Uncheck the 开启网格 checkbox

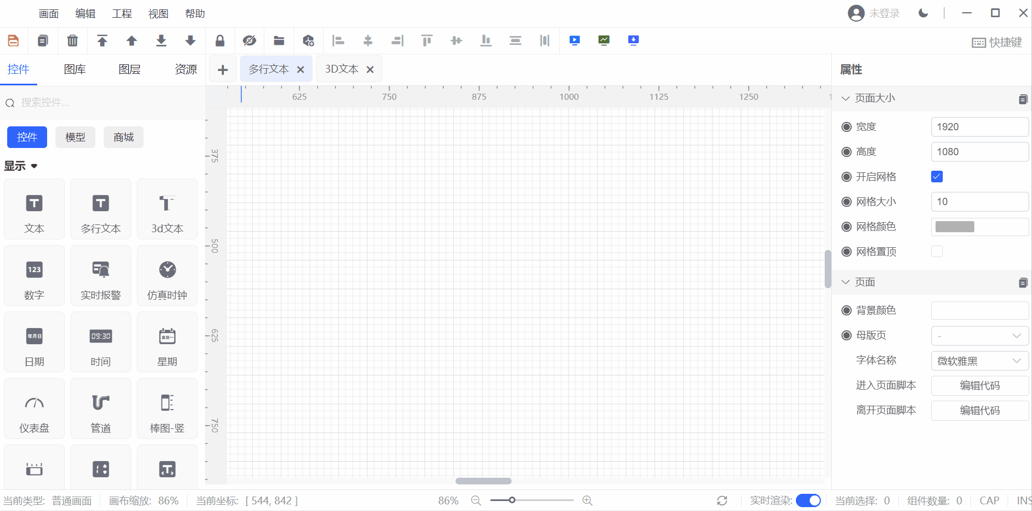937,177
